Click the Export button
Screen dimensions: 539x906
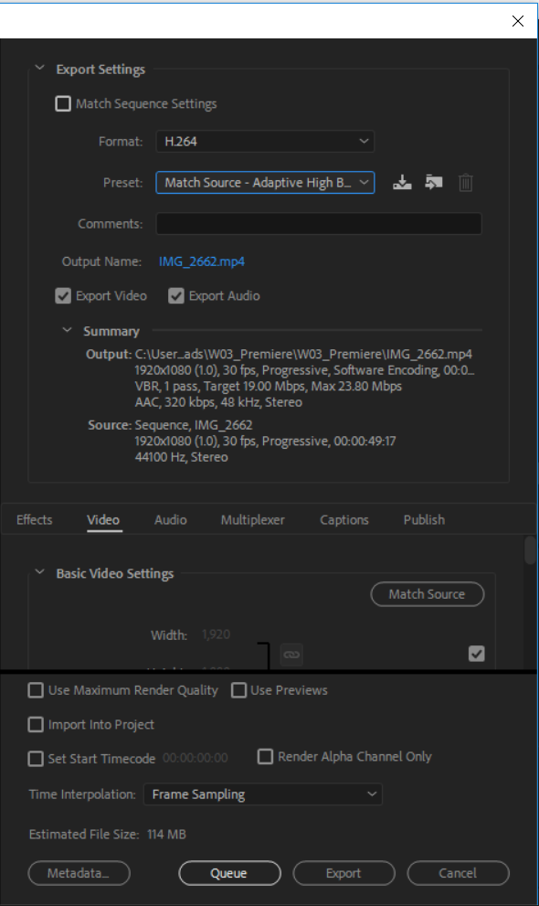point(343,873)
